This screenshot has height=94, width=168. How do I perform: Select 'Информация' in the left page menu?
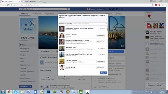[x=25, y=48]
